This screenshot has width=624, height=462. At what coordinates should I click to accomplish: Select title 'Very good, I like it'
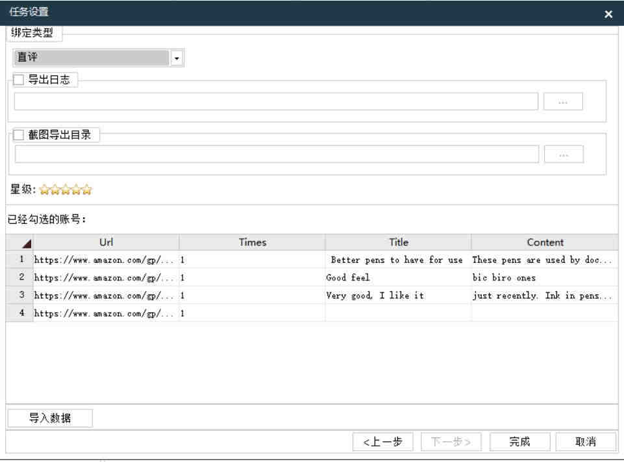(x=398, y=295)
